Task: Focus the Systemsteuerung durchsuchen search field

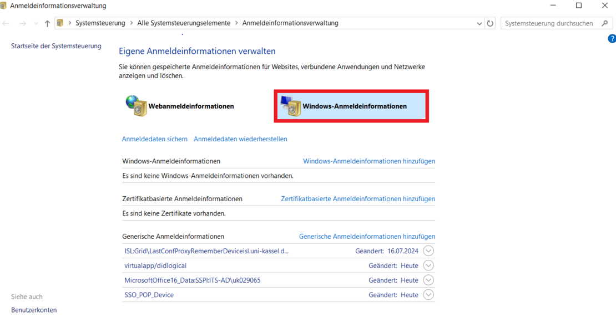Action: (548, 23)
